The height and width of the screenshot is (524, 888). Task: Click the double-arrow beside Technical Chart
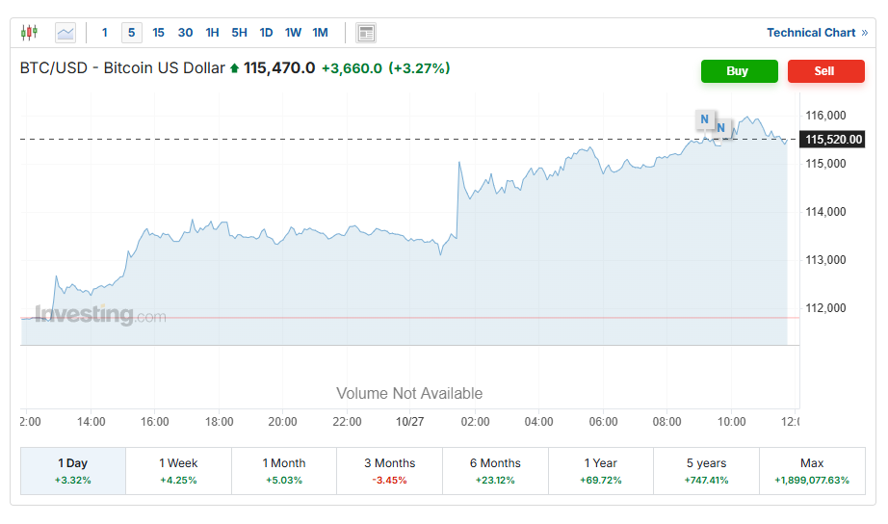click(865, 33)
